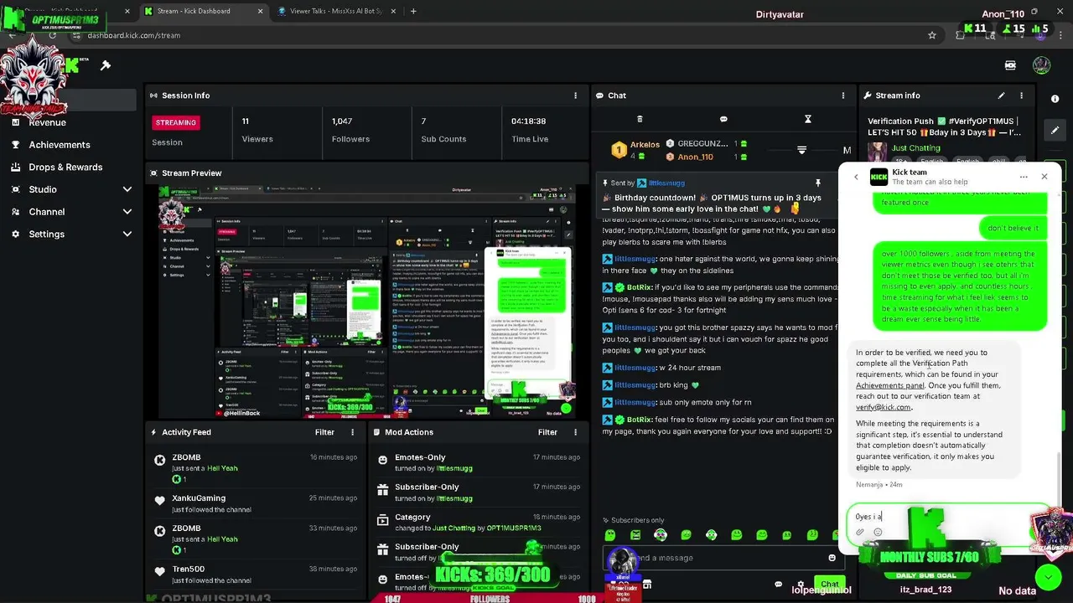Click the STREAMING status badge
The width and height of the screenshot is (1073, 603).
tap(175, 122)
